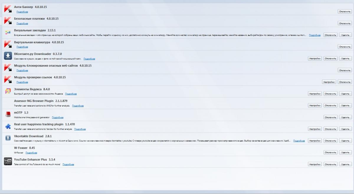
Task: Disable the Безопасные платежи extension
Action: (x=345, y=23)
